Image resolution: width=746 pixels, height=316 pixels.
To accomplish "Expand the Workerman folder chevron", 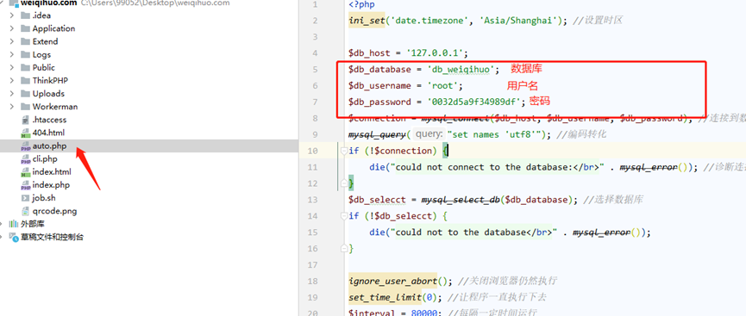I will (x=11, y=107).
